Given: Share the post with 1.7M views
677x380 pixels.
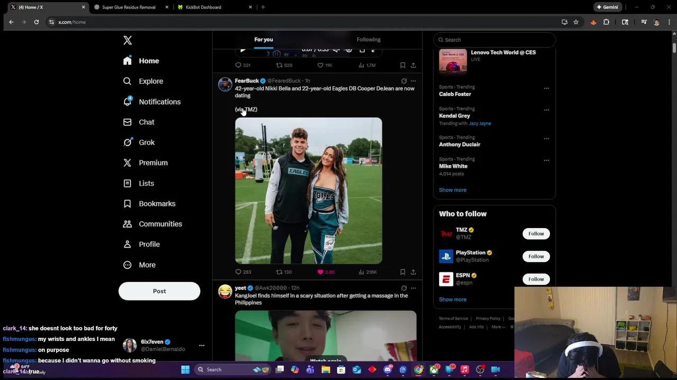Looking at the screenshot, I should [413, 65].
